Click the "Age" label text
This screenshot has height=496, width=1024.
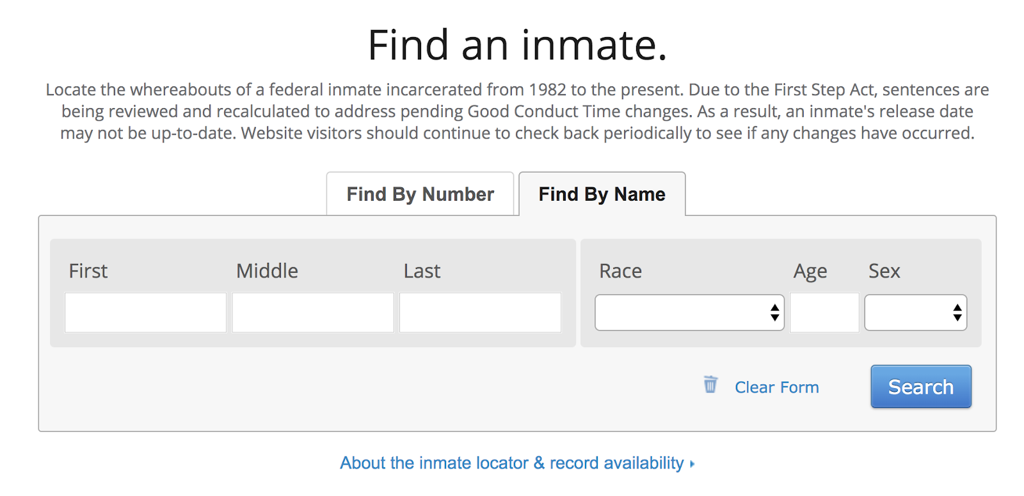click(810, 272)
